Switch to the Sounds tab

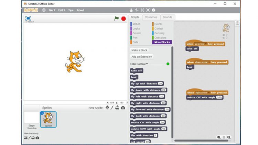click(168, 17)
